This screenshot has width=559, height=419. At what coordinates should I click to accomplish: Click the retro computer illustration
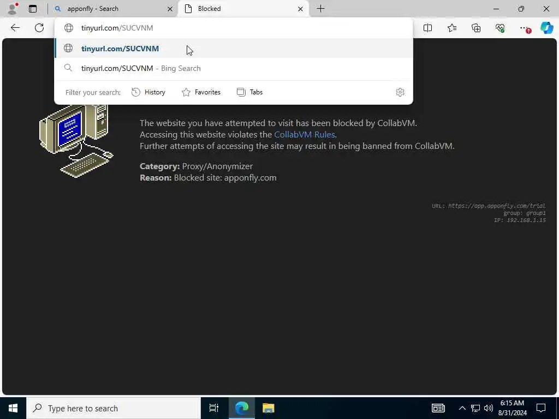point(76,141)
